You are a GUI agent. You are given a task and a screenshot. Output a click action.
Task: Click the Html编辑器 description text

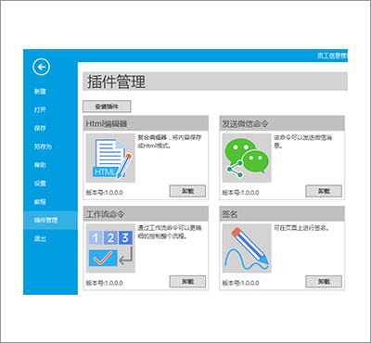click(170, 142)
